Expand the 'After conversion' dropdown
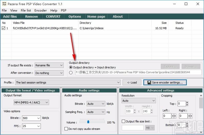The width and height of the screenshot is (204, 135). click(49, 73)
